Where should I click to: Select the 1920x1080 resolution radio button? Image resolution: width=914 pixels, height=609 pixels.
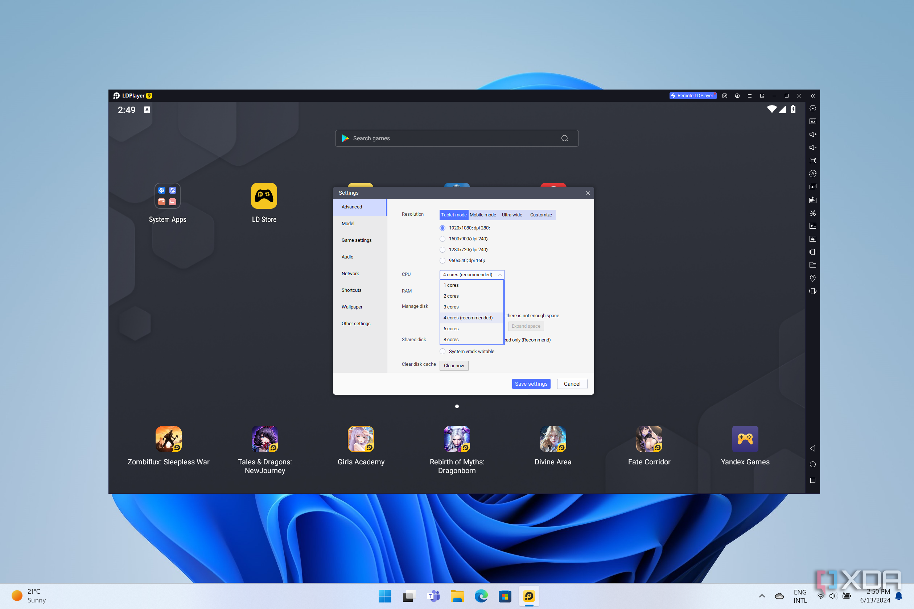pos(442,228)
